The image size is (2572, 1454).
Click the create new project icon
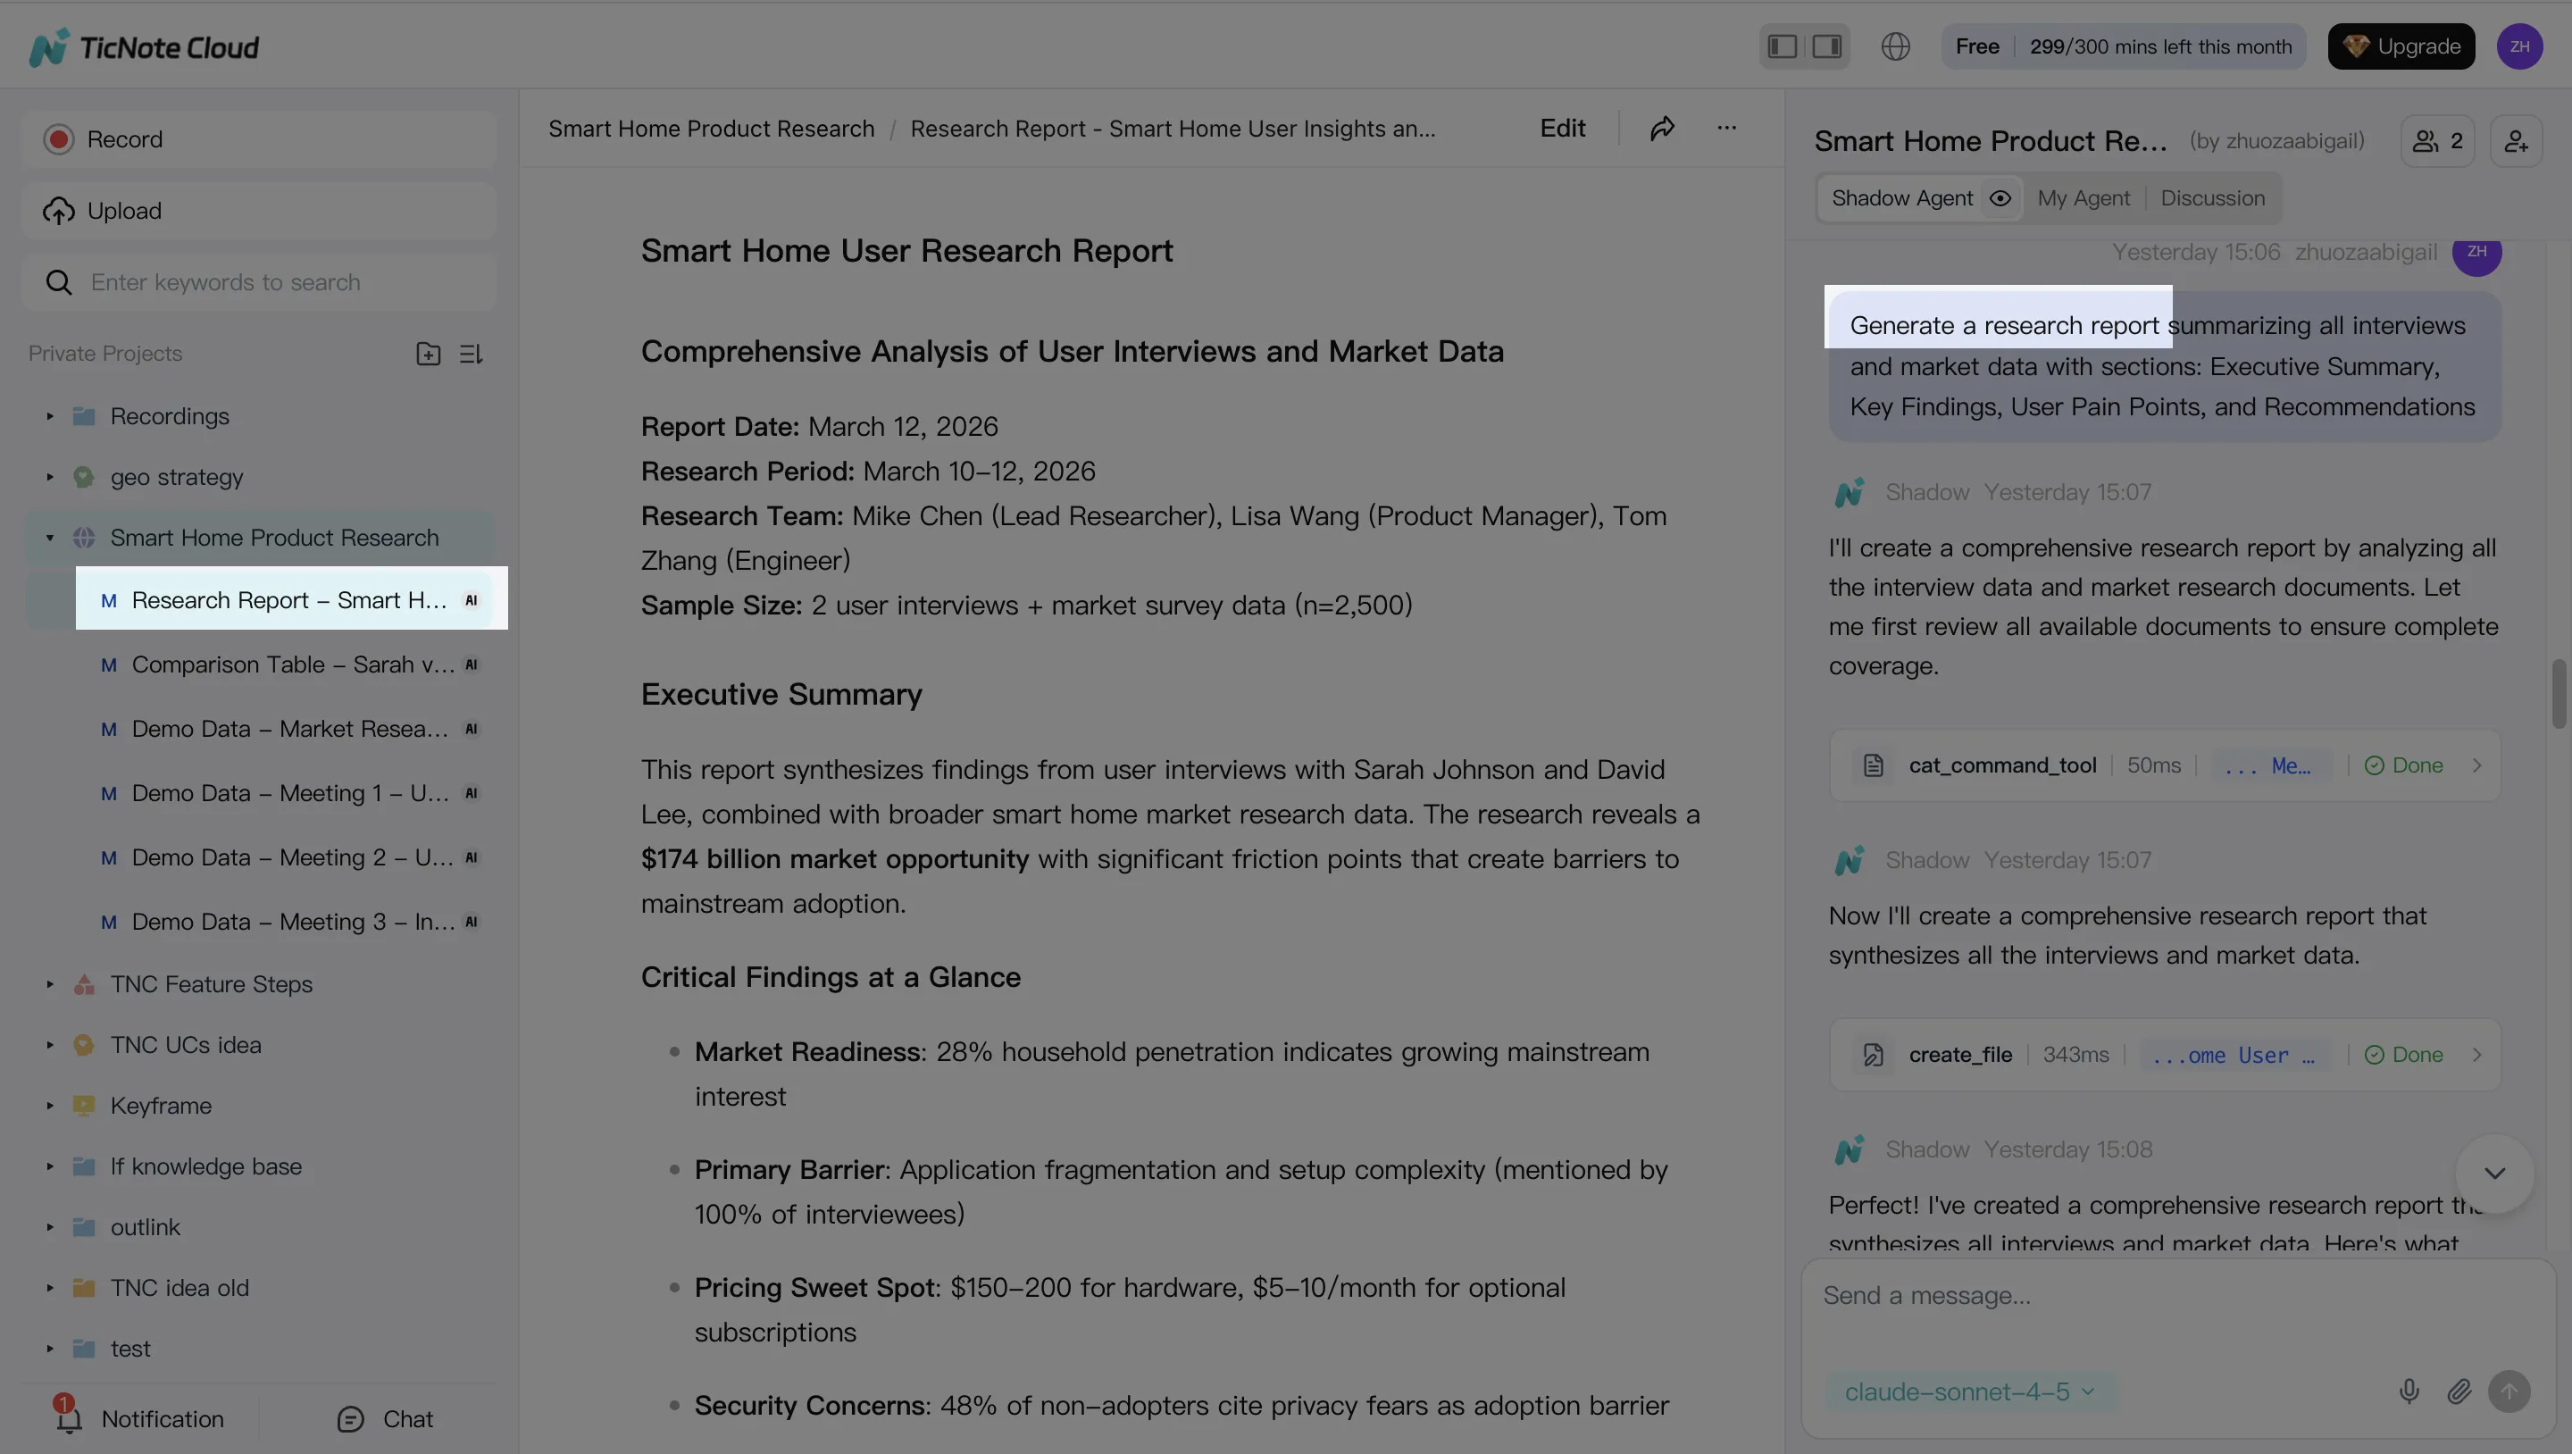pyautogui.click(x=429, y=354)
